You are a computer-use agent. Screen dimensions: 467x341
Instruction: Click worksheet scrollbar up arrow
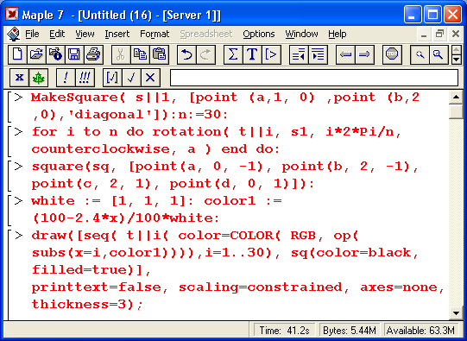pos(456,97)
